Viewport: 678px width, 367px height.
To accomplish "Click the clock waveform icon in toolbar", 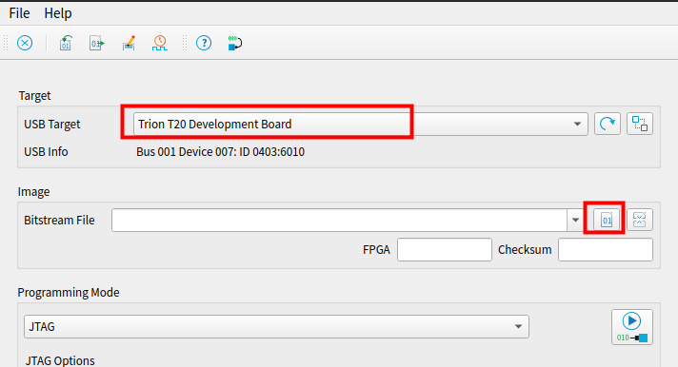I will pos(160,43).
